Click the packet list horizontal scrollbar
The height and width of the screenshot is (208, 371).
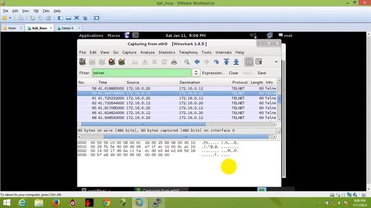point(143,124)
